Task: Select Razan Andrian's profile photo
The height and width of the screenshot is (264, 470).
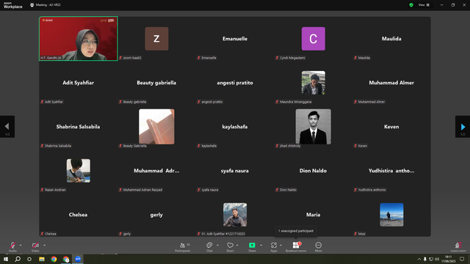Action: (x=79, y=171)
